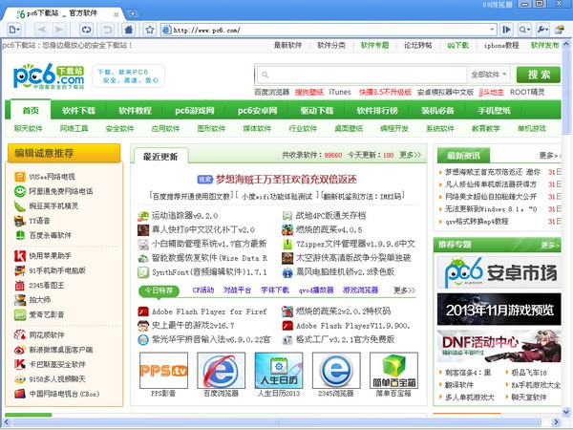Switch to the 软件下载 navigation tab
573x430 pixels.
[78, 110]
